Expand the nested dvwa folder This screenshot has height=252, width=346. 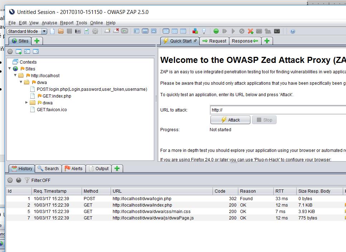click(26, 102)
